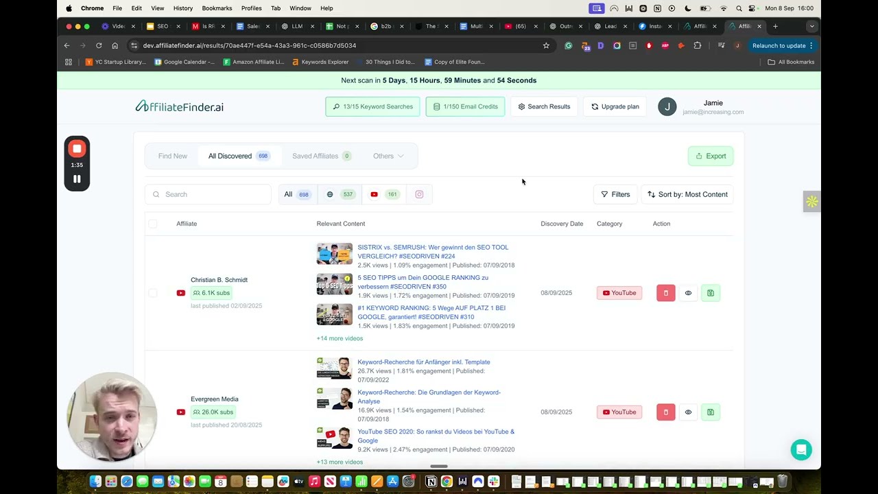Viewport: 878px width, 494px height.
Task: Tick checkbox for Christian B. Schmidt row
Action: [x=152, y=293]
